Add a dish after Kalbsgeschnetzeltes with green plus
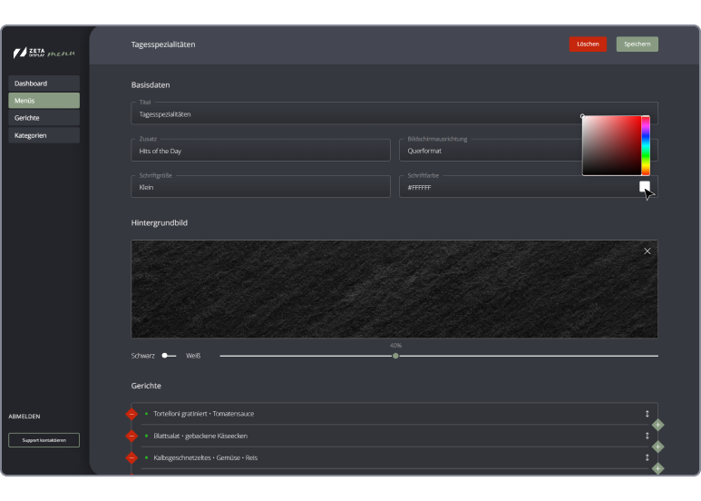Screen dimensions: 701x501 657,469
